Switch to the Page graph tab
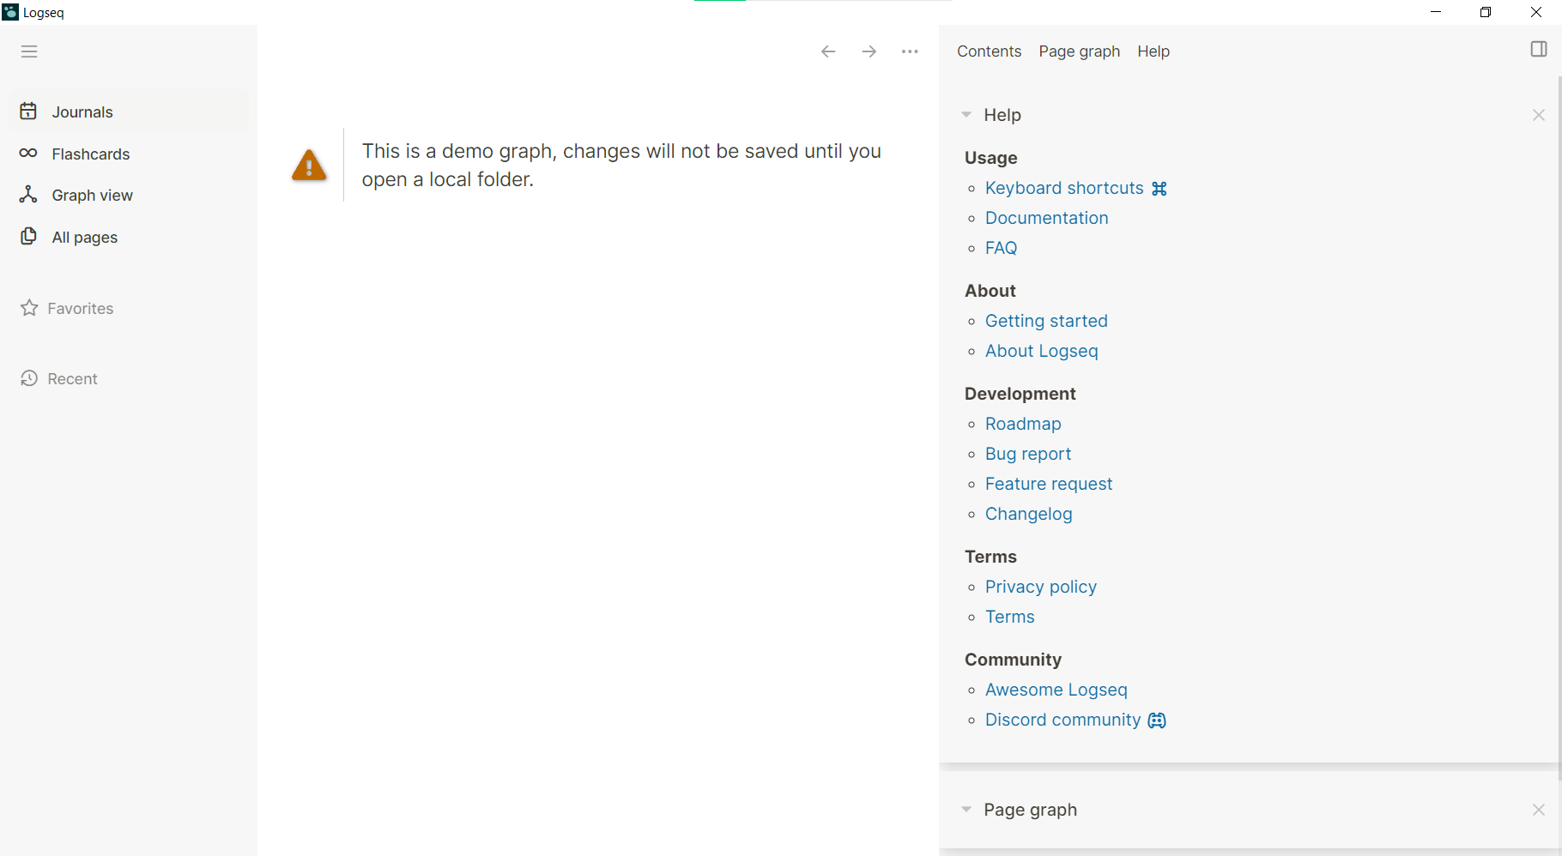This screenshot has width=1562, height=856. 1079,51
